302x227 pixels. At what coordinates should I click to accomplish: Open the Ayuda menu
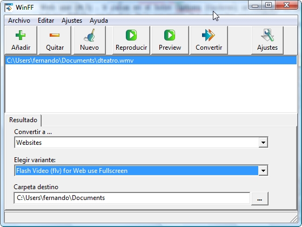coord(99,21)
